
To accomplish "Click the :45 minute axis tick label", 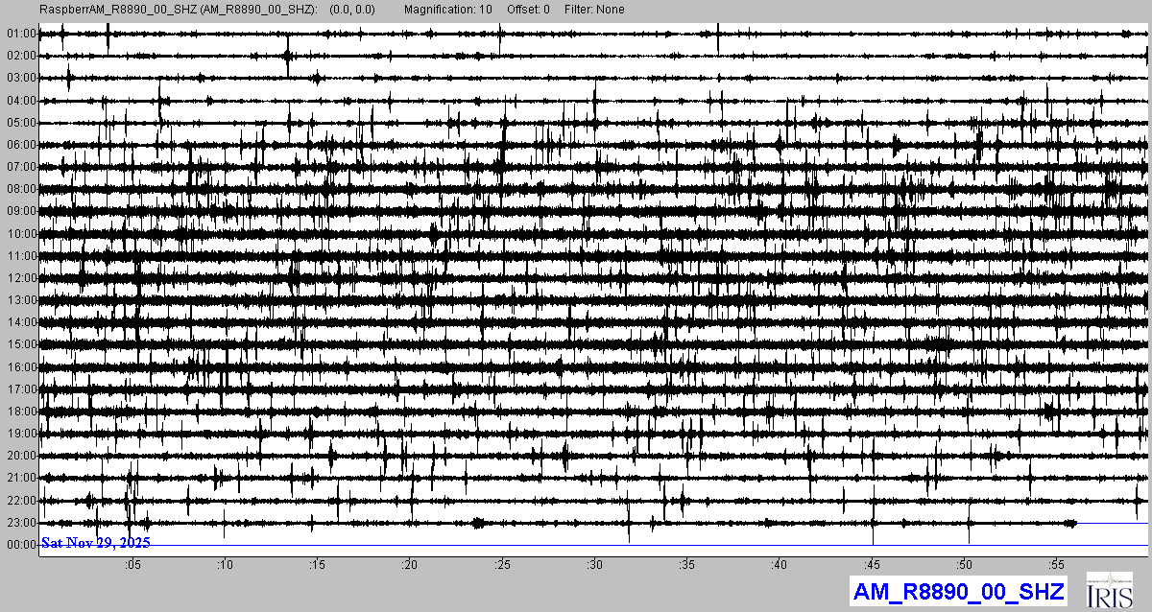I will coord(873,565).
